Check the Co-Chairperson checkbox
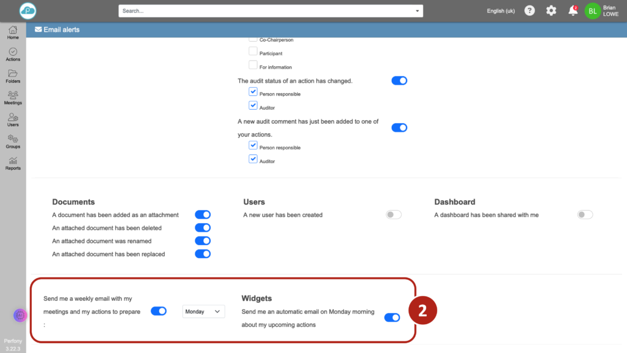This screenshot has height=353, width=627. (253, 39)
